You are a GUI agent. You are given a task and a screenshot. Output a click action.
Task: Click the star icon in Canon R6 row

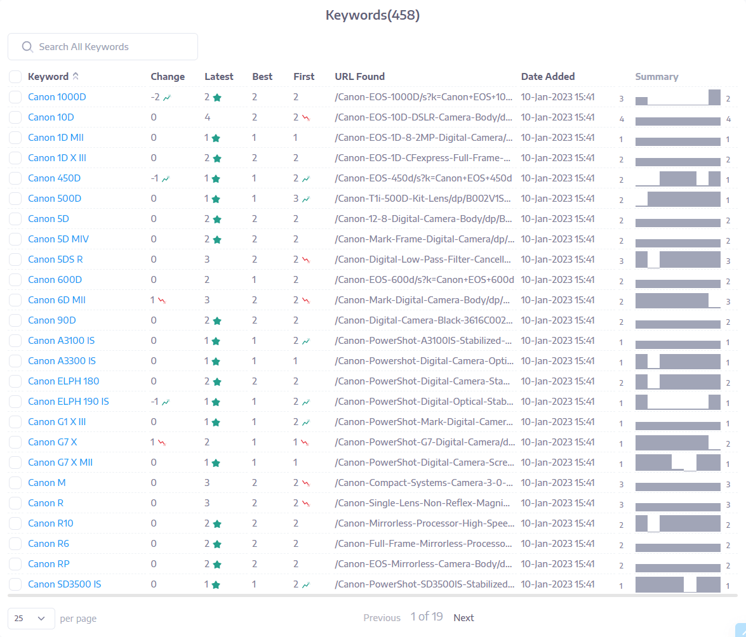[217, 544]
